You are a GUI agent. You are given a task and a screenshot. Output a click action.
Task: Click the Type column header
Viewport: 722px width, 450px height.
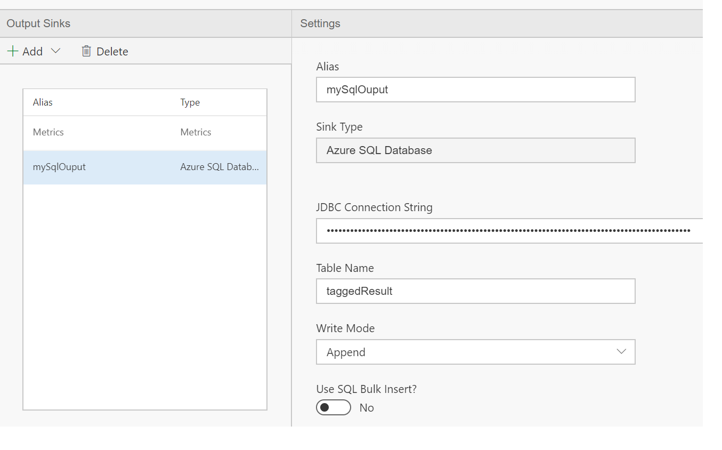pos(190,102)
